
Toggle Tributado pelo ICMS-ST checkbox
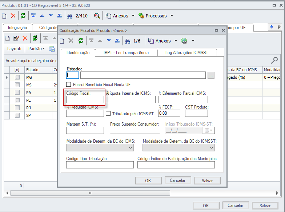tap(108, 114)
